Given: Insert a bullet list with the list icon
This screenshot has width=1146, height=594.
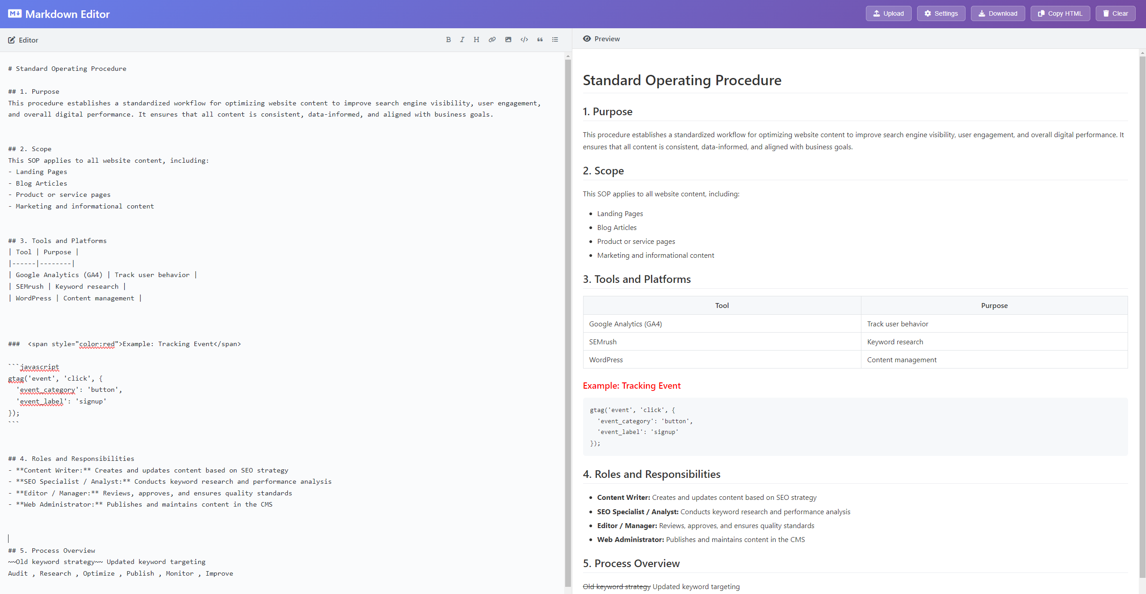Looking at the screenshot, I should [x=555, y=40].
